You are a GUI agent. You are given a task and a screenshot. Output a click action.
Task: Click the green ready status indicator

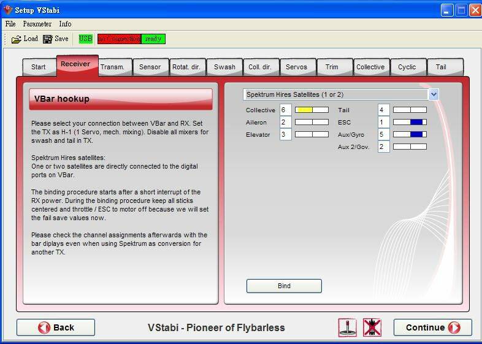click(x=153, y=39)
